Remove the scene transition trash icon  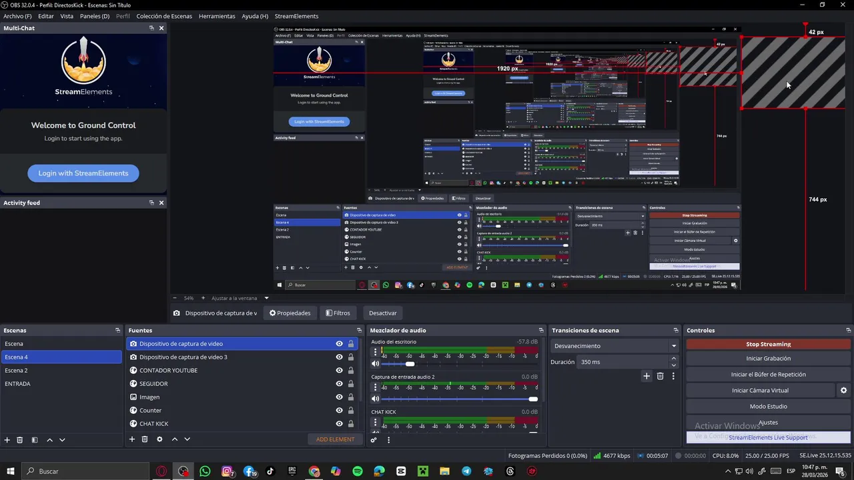pos(661,376)
